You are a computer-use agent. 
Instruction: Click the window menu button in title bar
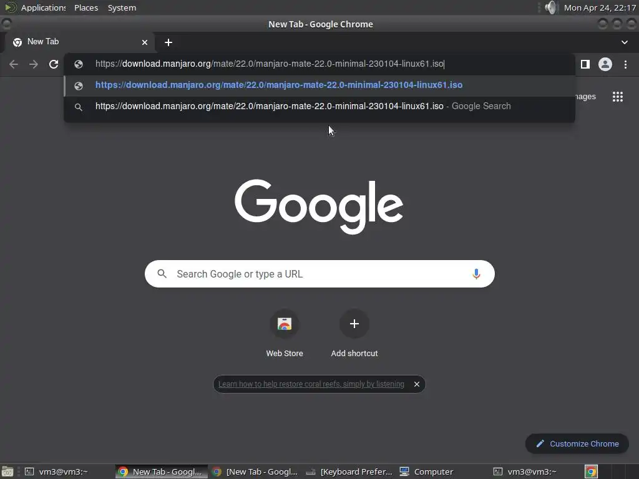pyautogui.click(x=6, y=24)
